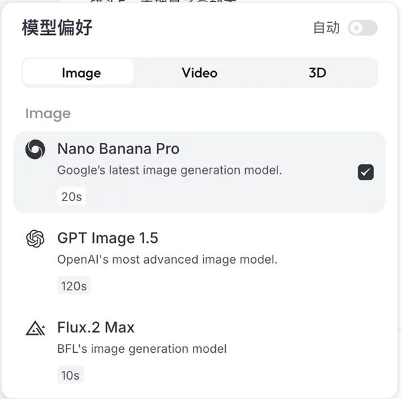Click the 自动 label text
The width and height of the screenshot is (402, 399).
[326, 28]
